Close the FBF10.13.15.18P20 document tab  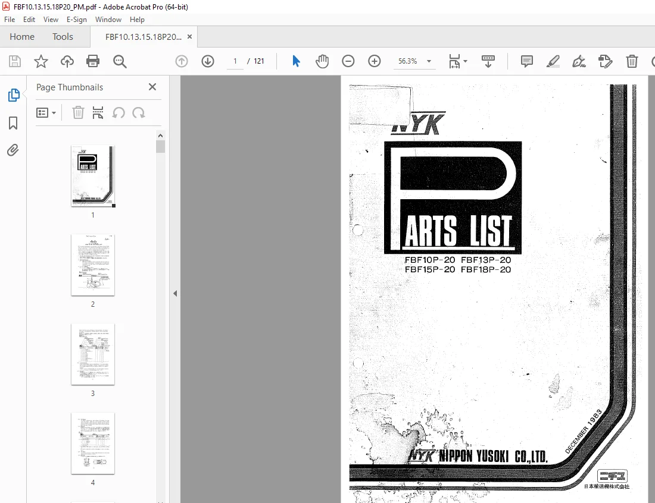189,37
